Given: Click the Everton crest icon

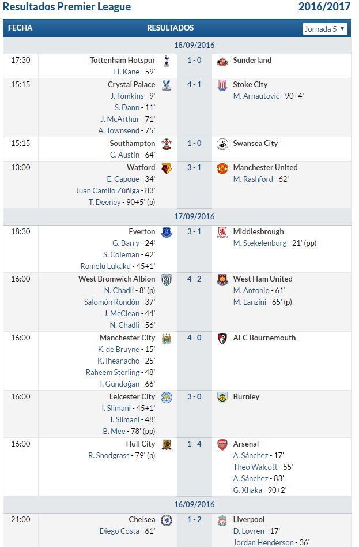Looking at the screenshot, I should (x=167, y=233).
